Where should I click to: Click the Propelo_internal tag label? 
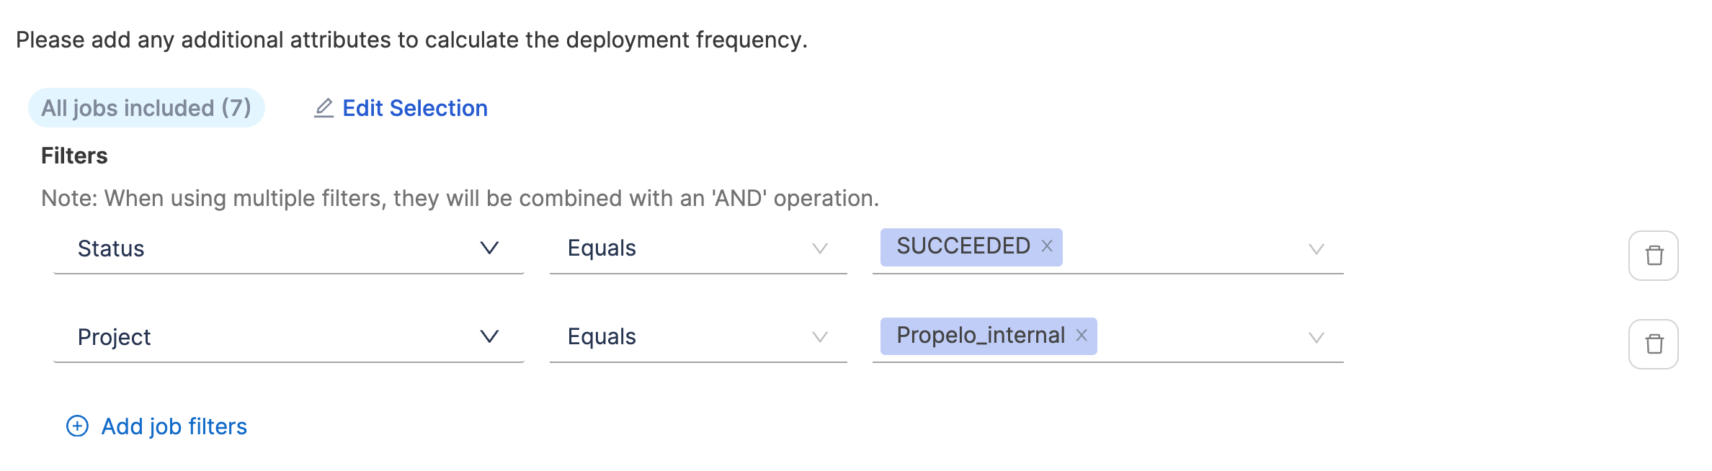[980, 336]
